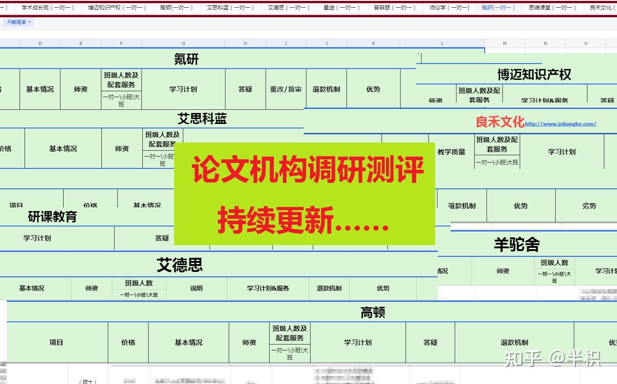
Task: Select column G header
Action: click(184, 43)
